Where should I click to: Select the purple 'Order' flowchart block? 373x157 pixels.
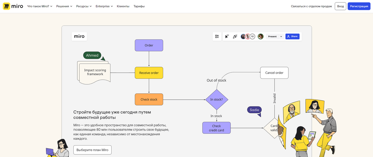click(149, 45)
